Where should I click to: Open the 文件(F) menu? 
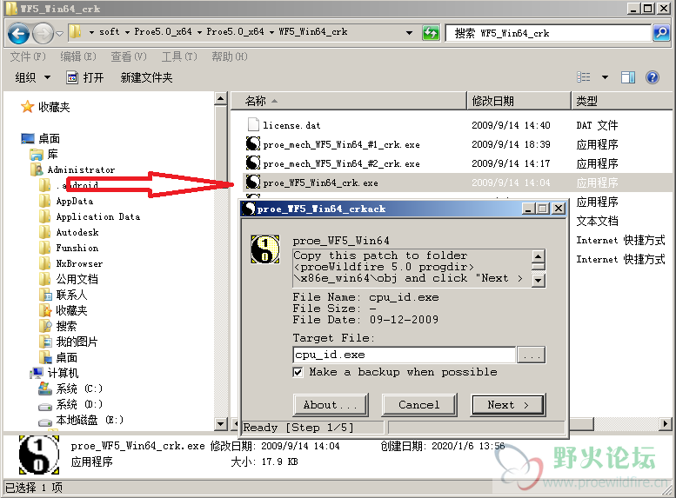pyautogui.click(x=28, y=56)
